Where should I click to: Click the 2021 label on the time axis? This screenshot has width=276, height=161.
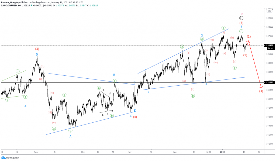pos(223,152)
